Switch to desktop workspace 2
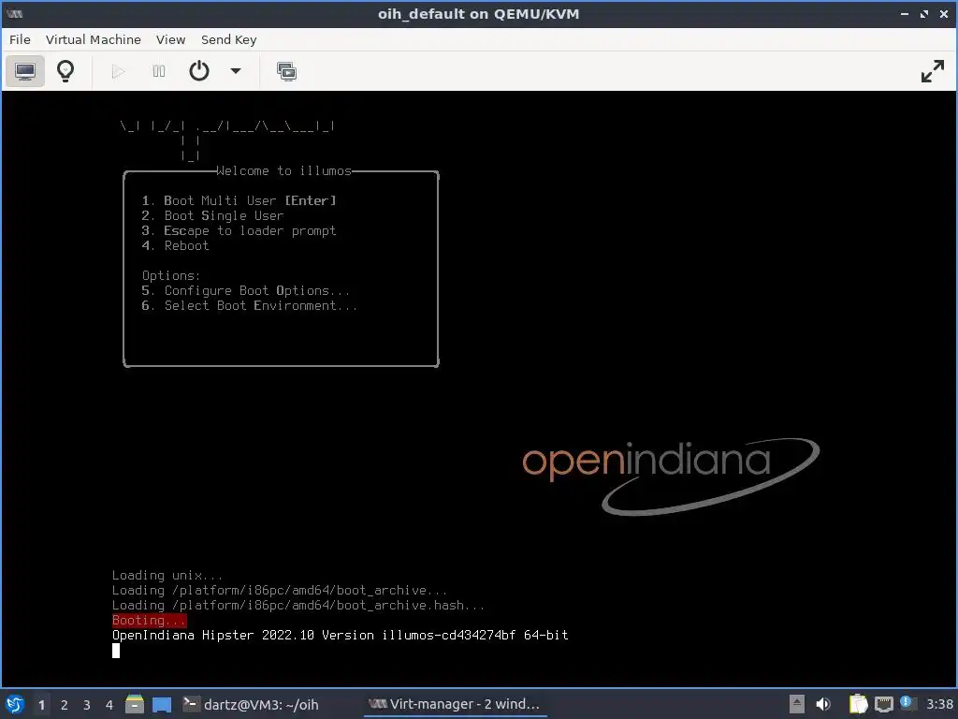The width and height of the screenshot is (958, 719). pos(65,705)
